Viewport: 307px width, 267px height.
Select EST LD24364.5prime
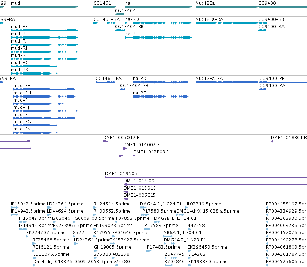(x=57, y=208)
